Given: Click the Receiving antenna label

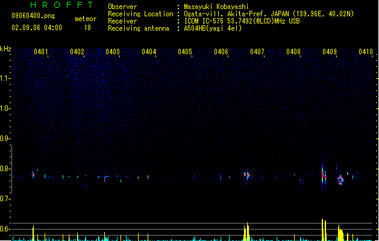Looking at the screenshot, I should point(139,28).
